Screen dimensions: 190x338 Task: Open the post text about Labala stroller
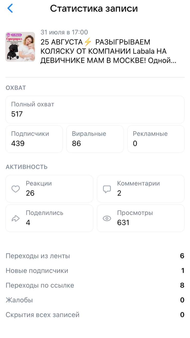108,52
